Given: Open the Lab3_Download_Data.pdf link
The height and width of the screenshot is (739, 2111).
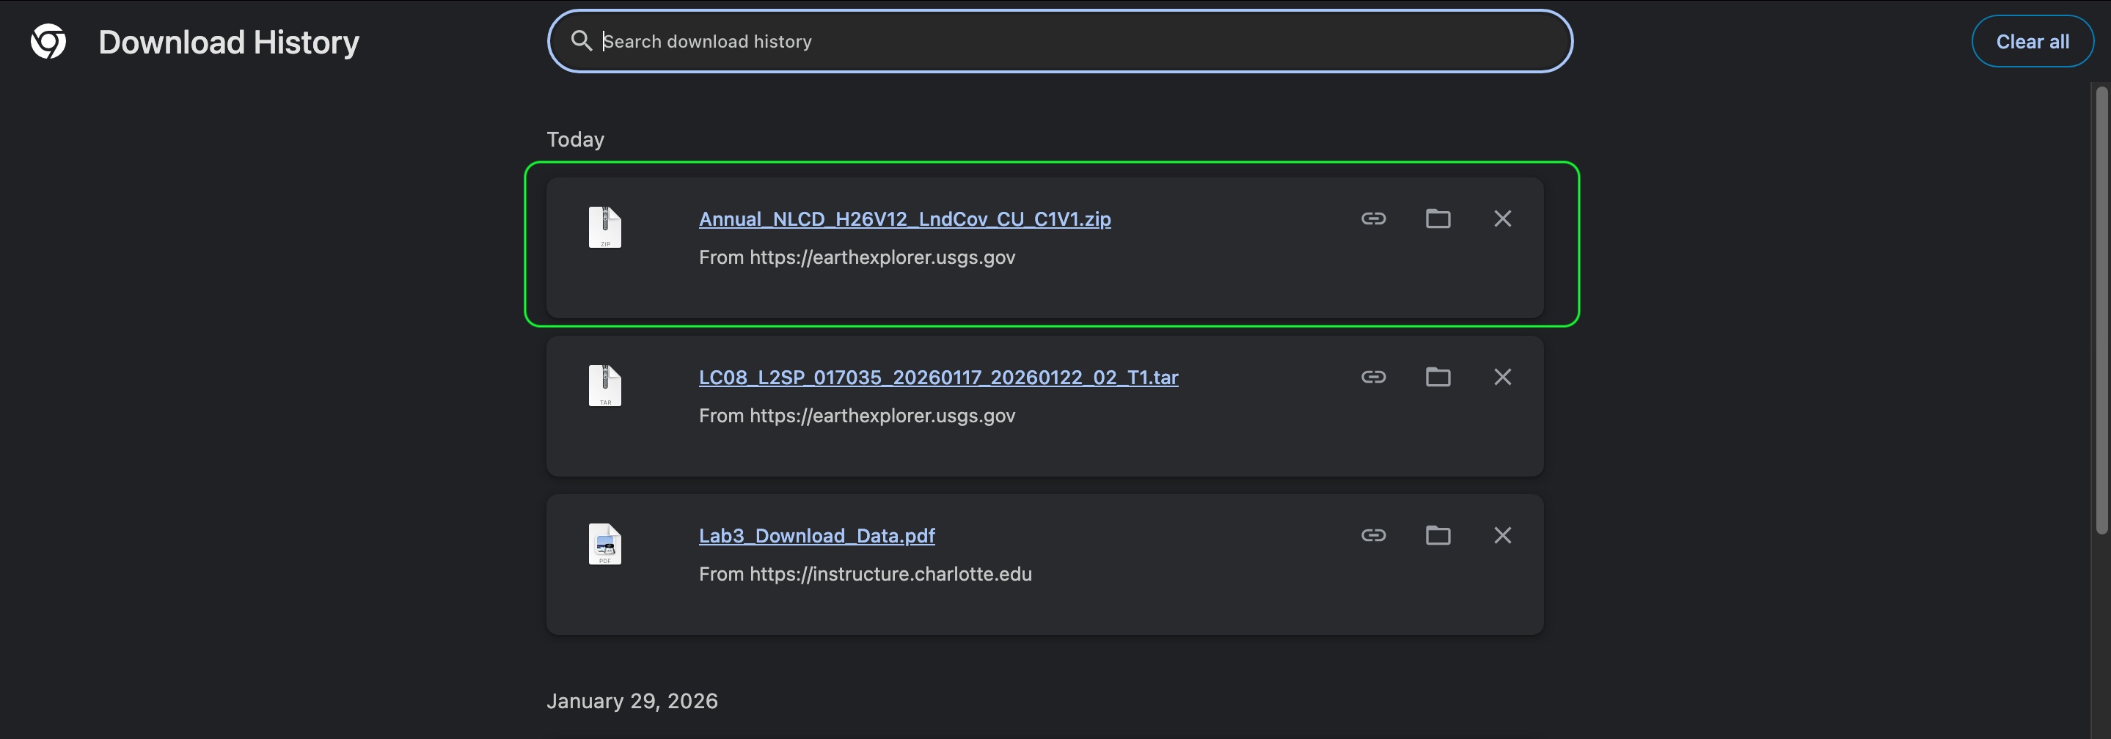Looking at the screenshot, I should click(x=816, y=536).
